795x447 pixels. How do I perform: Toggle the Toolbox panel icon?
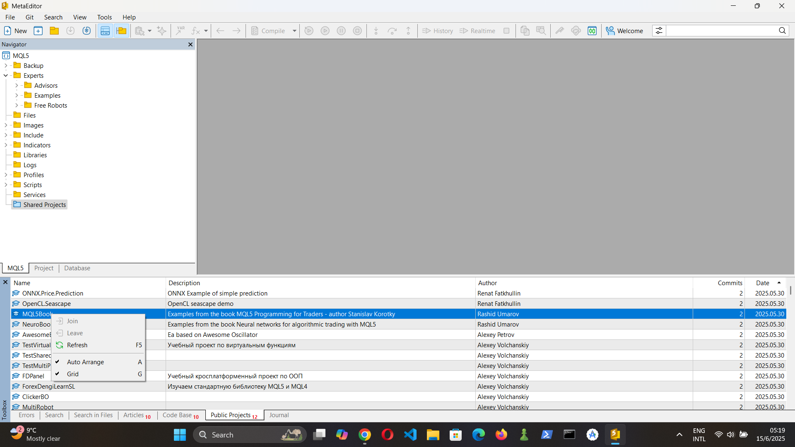click(x=105, y=31)
